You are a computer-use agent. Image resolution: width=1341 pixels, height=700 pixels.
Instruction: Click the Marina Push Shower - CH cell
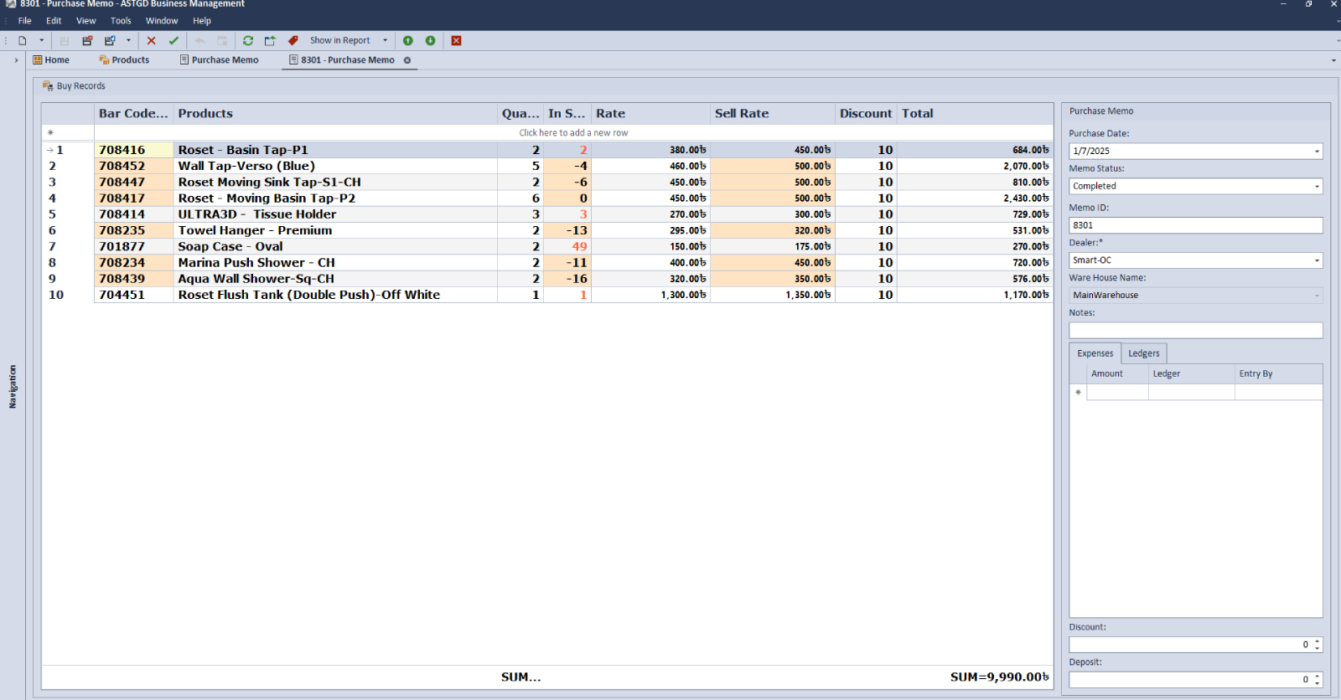pos(335,262)
